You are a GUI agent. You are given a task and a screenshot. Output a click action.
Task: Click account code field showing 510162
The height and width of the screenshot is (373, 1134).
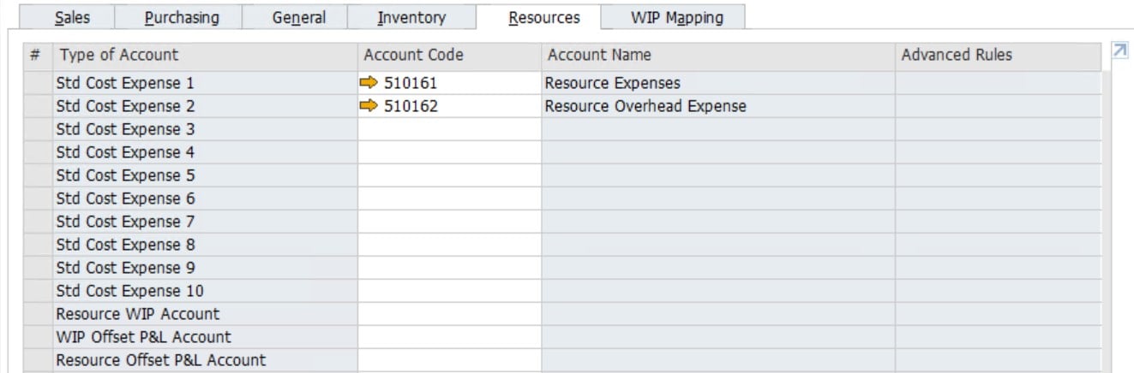click(x=449, y=106)
